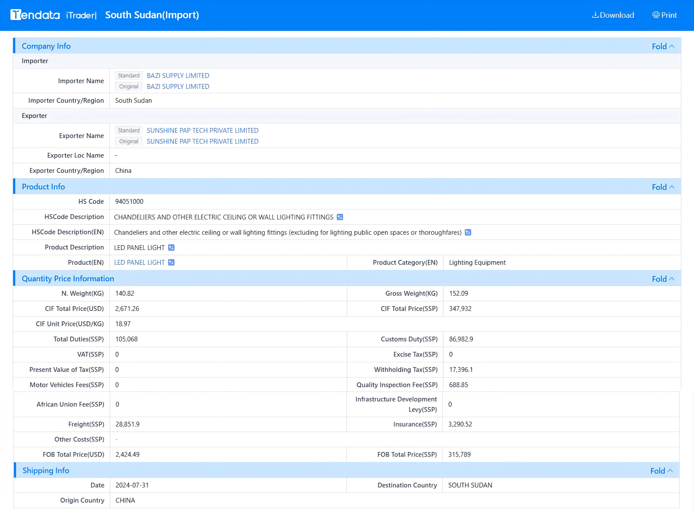
Task: Select the Gross Weight value 152.09
Action: pyautogui.click(x=459, y=293)
